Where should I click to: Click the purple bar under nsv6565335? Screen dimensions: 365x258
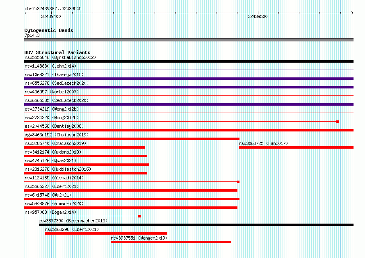(x=189, y=104)
